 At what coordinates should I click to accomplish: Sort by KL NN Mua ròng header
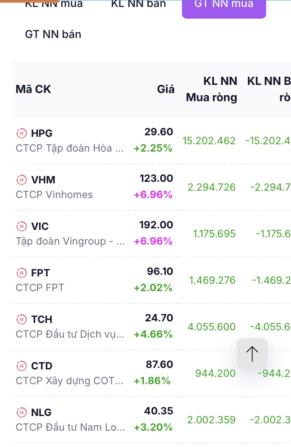tap(211, 90)
